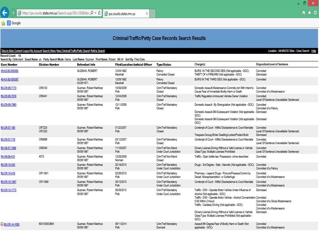Click the address bar search magnifier icon
This screenshot has height=239, width=319.
92,13
